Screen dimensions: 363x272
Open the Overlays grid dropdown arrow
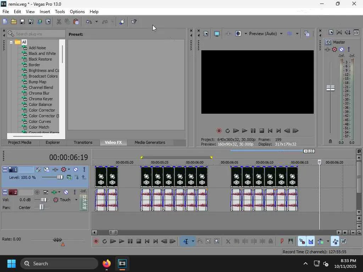tap(297, 34)
